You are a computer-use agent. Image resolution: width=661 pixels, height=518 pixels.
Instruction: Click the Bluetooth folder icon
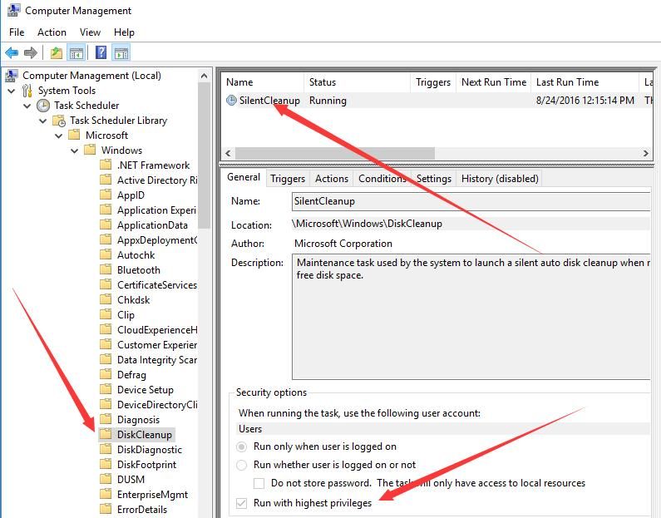[x=106, y=269]
